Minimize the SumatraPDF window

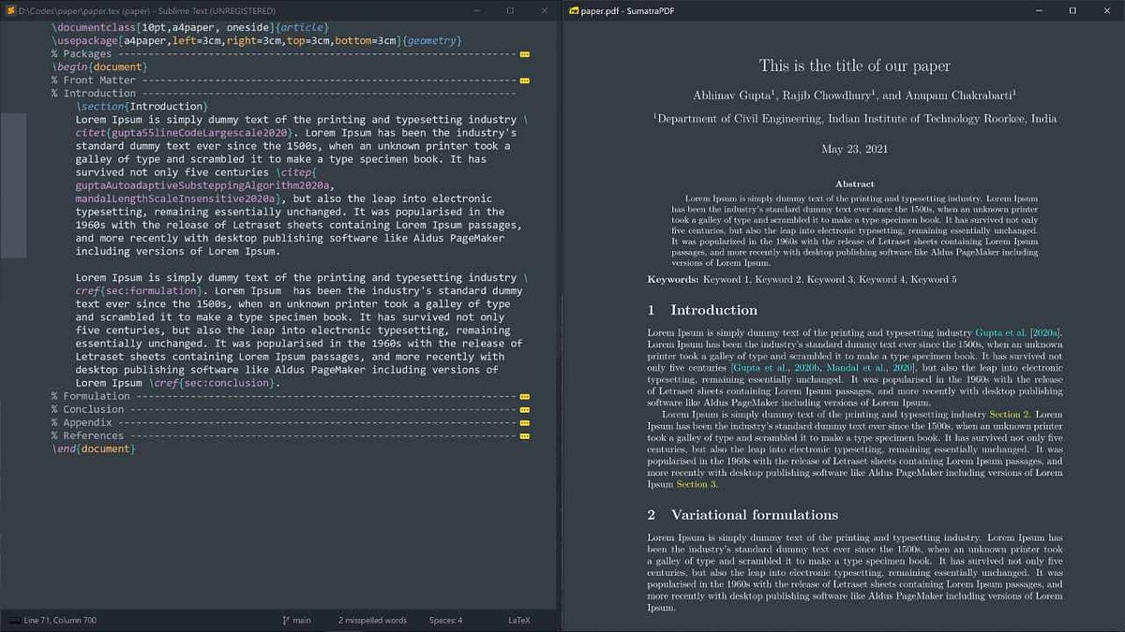pos(1039,10)
